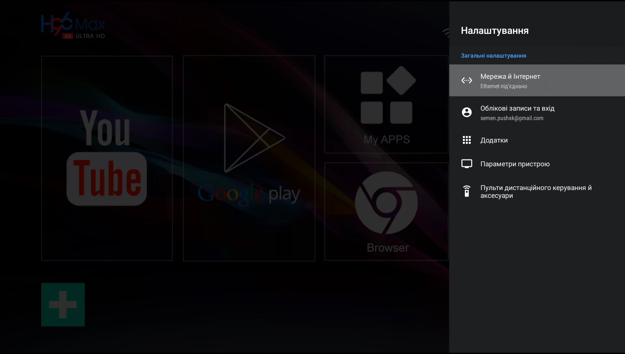Image resolution: width=625 pixels, height=354 pixels.
Task: Click Ethernet під'єднано status text
Action: tap(504, 86)
